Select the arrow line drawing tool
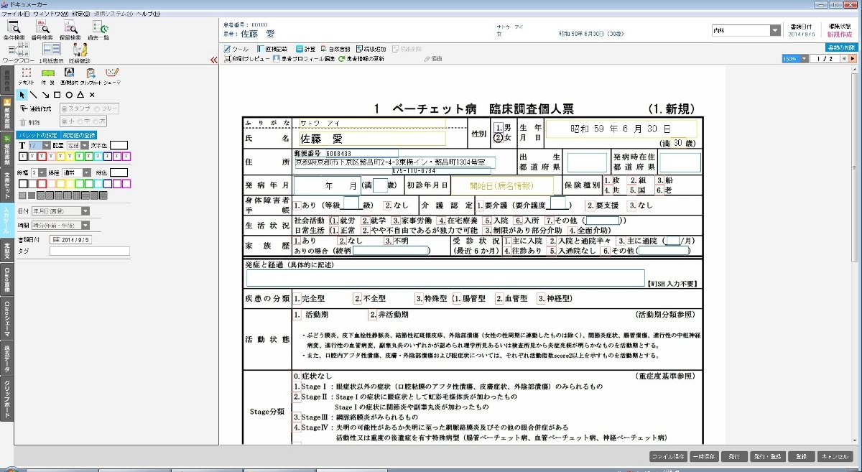Viewport: 862px width, 472px height. pyautogui.click(x=45, y=94)
